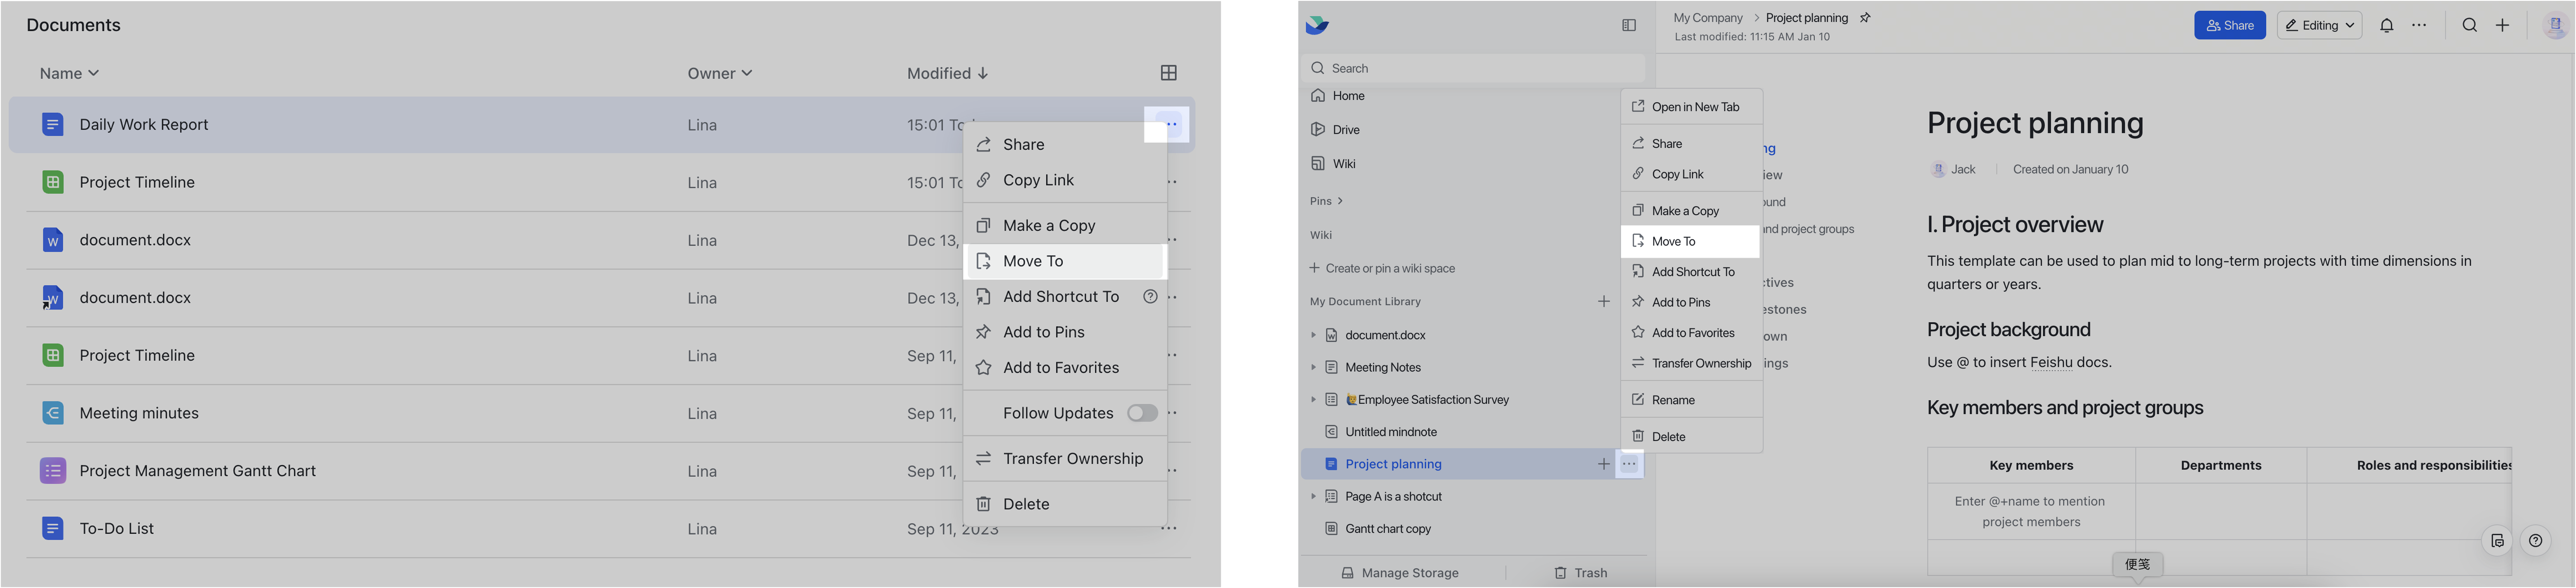Click the plus icon in top bar
This screenshot has height=588, width=2576.
(x=2502, y=26)
